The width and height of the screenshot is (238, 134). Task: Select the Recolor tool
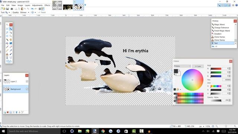[x=11, y=54]
